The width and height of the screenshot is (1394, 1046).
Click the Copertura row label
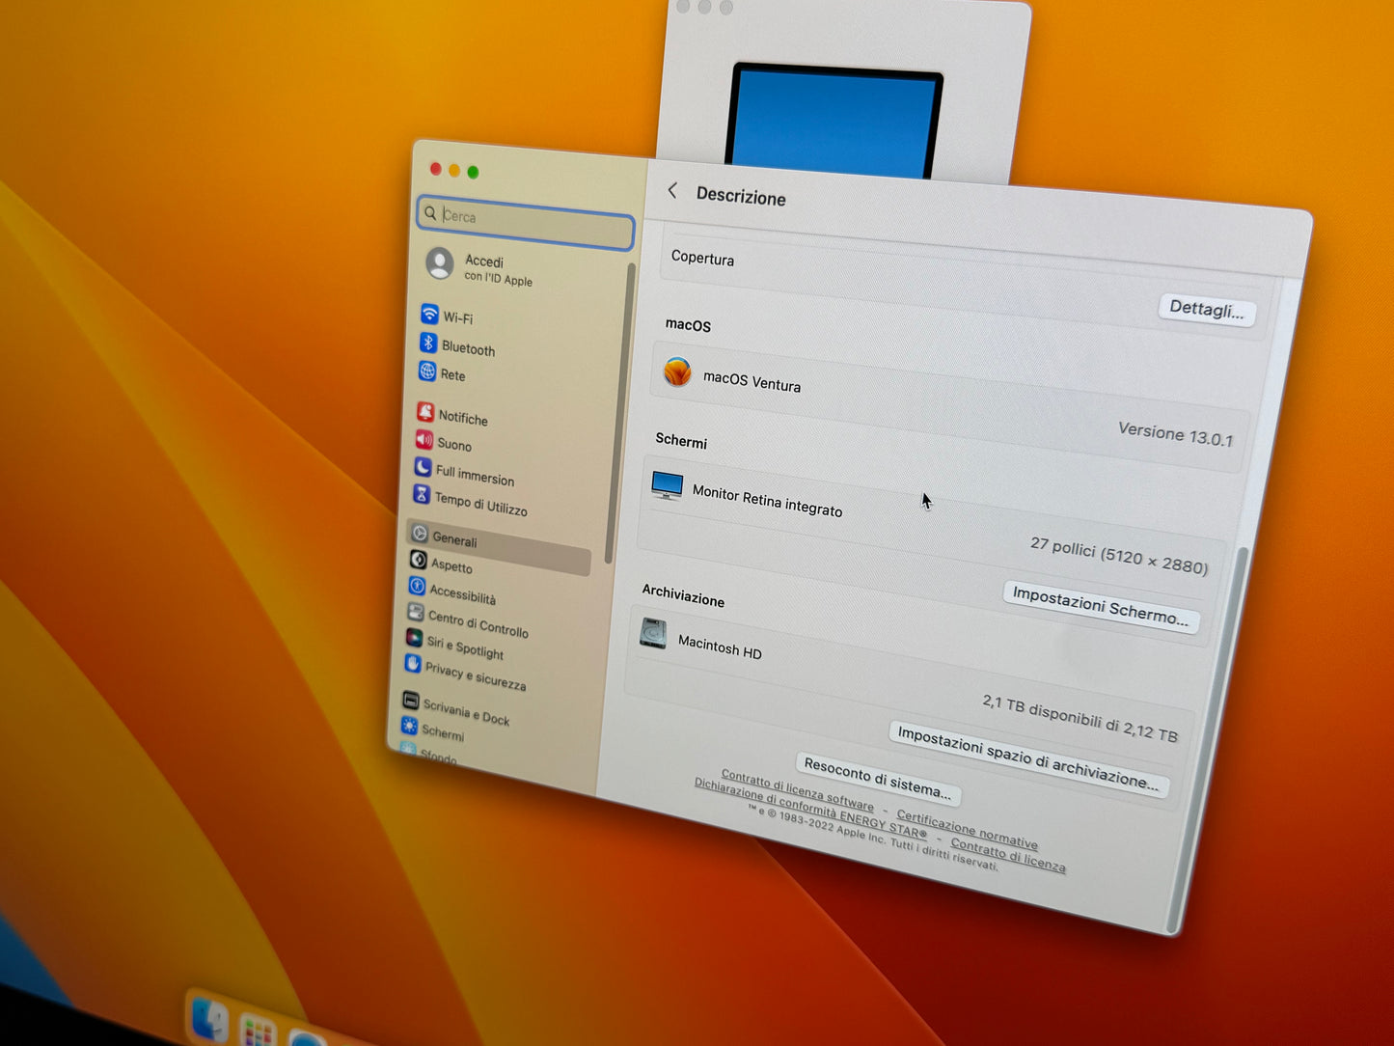702,259
